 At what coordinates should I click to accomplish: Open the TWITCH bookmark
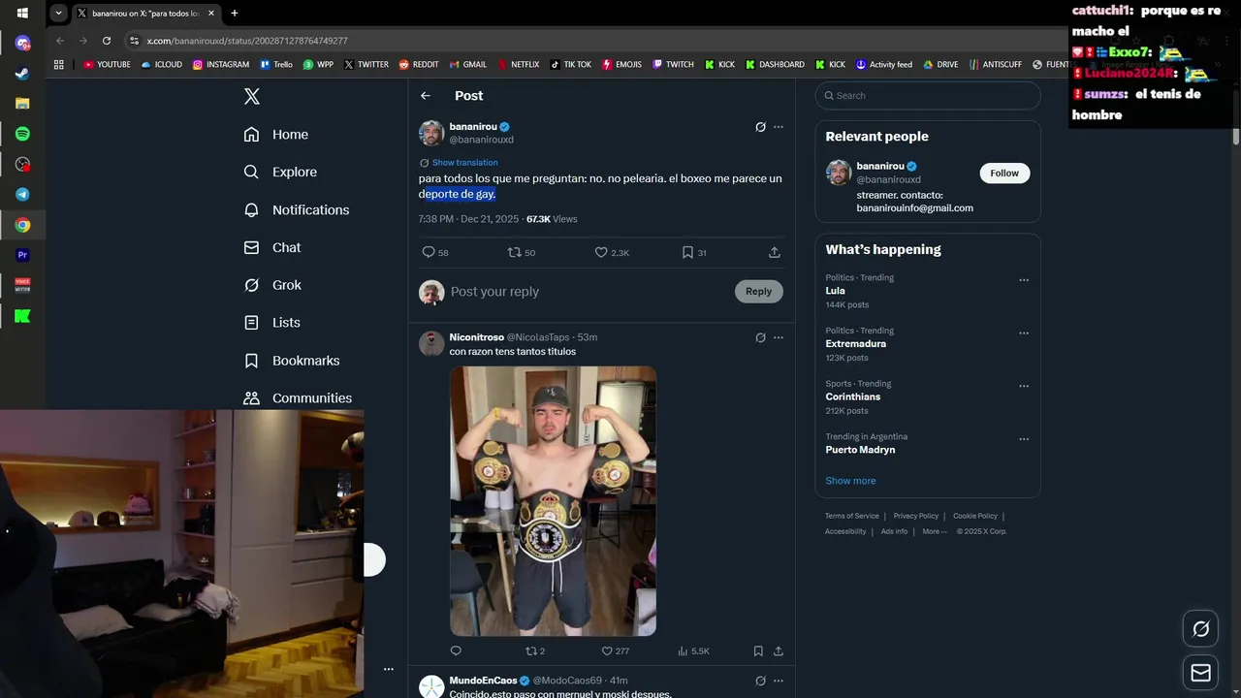coord(672,65)
